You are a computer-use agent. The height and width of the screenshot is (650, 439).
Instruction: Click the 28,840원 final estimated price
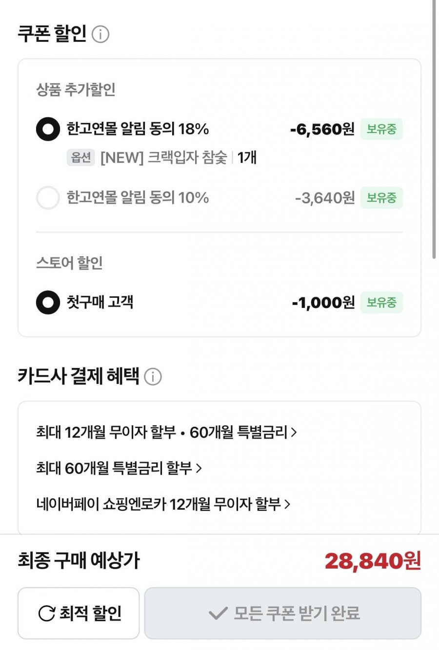pyautogui.click(x=373, y=561)
